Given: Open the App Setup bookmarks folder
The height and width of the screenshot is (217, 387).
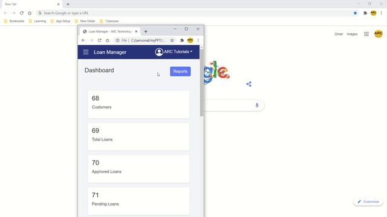Looking at the screenshot, I should [x=60, y=21].
